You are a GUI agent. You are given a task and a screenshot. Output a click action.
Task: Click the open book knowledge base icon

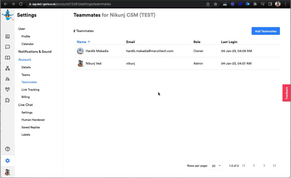(x=8, y=58)
